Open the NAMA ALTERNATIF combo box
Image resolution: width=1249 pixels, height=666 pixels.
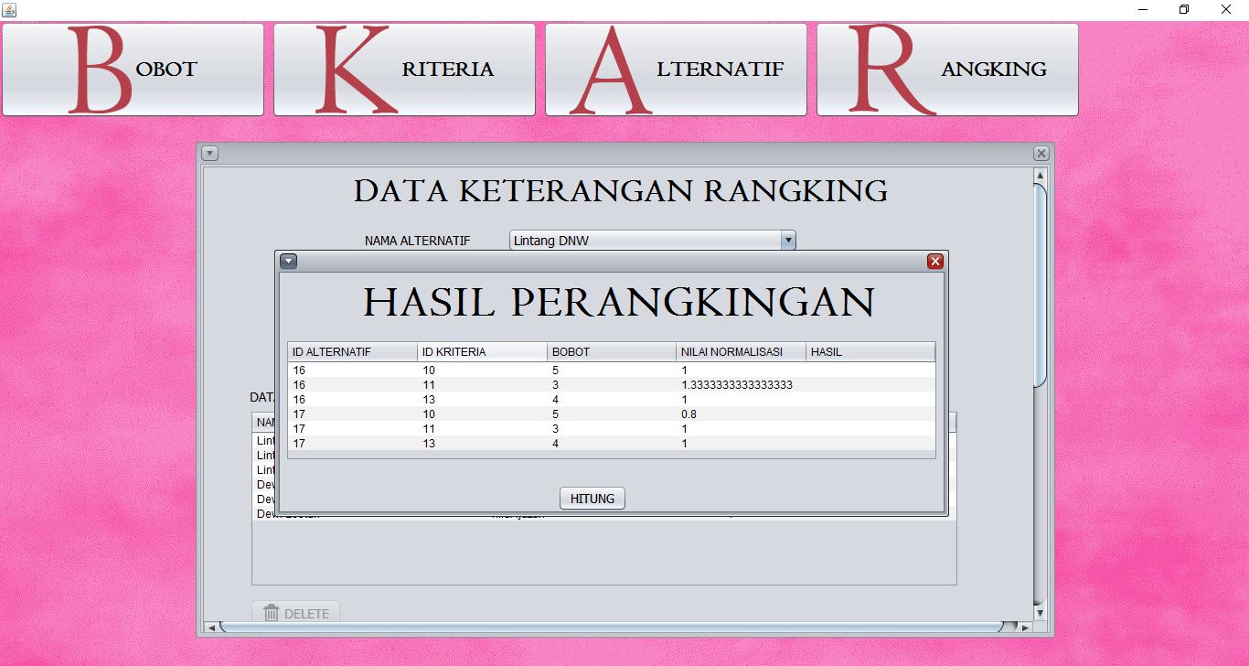coord(651,240)
